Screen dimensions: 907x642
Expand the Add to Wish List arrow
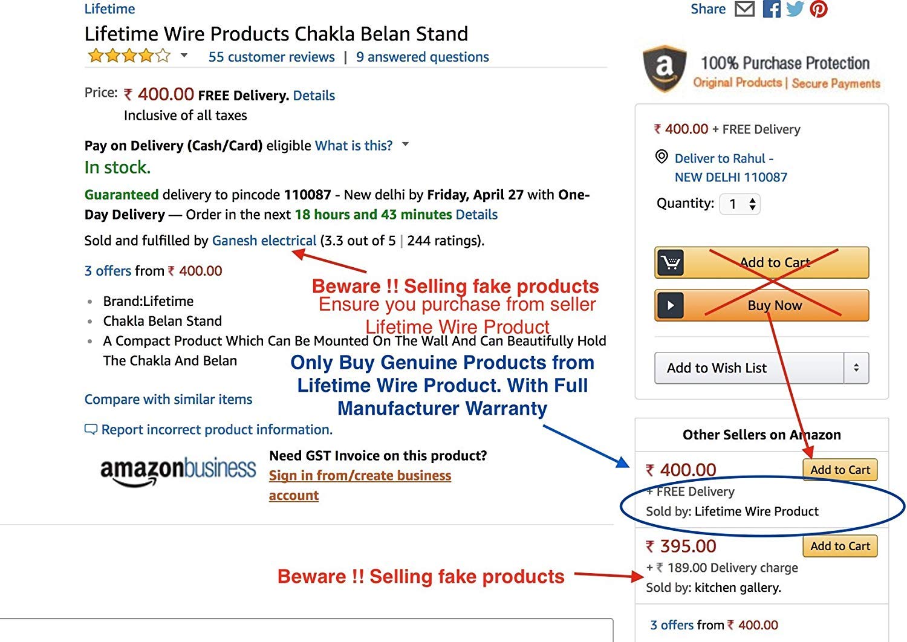(856, 368)
